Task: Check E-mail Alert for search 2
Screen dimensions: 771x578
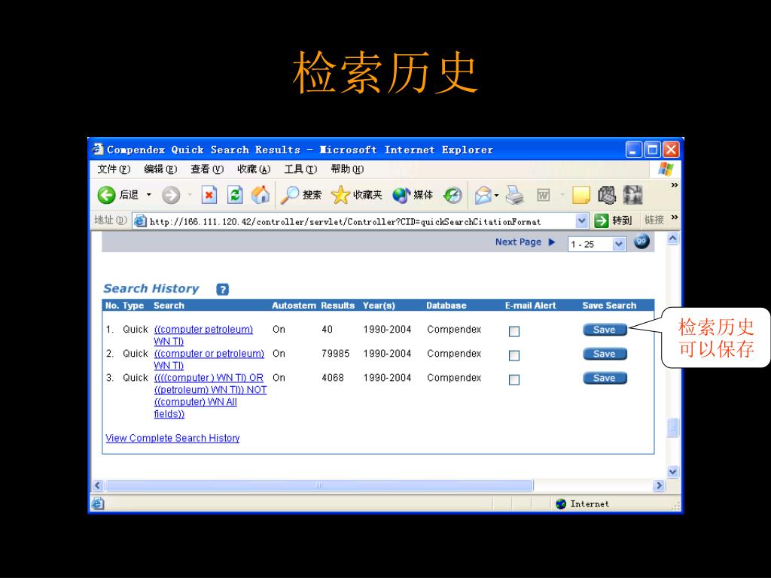Action: [x=513, y=355]
